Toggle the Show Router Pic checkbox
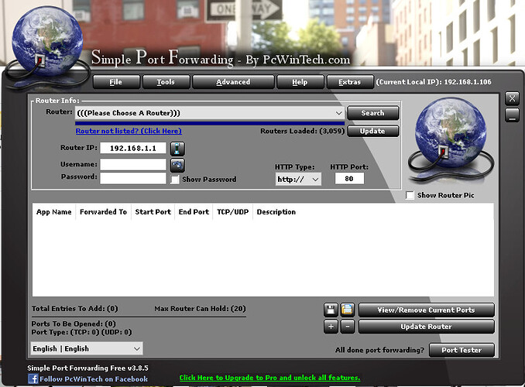 pos(410,195)
